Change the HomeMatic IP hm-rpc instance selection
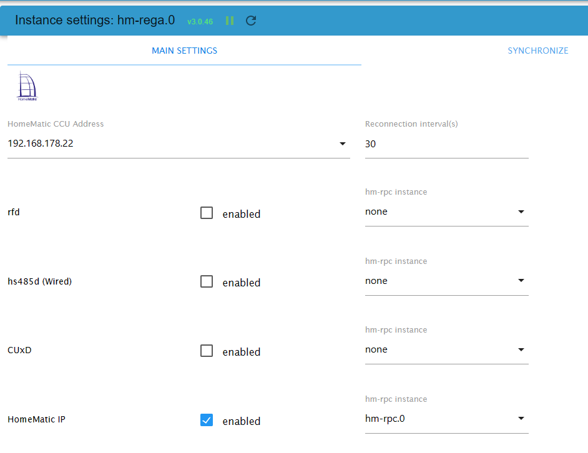 447,419
